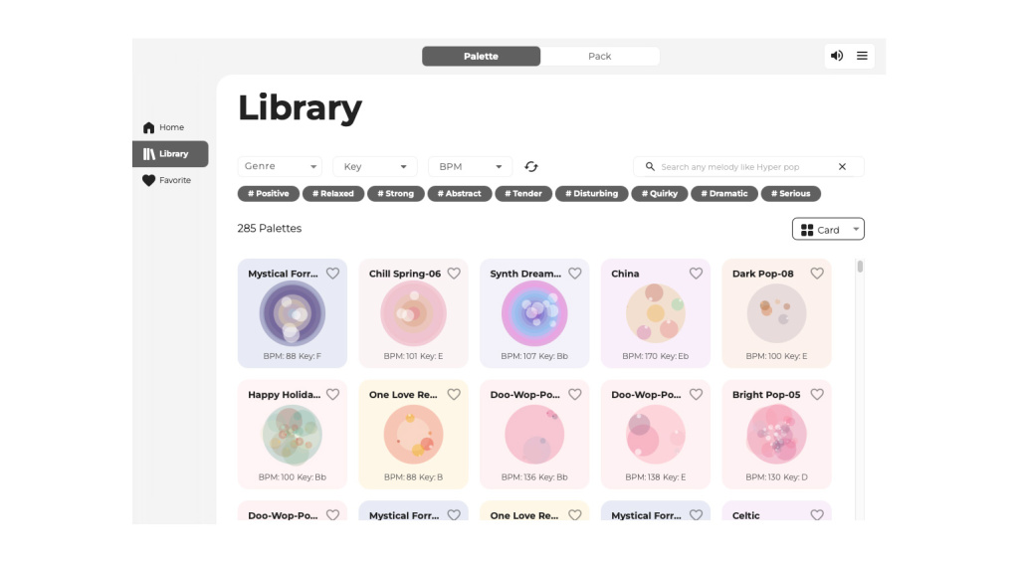Click the refresh filters icon
Viewport: 1019px width, 562px height.
coord(531,167)
